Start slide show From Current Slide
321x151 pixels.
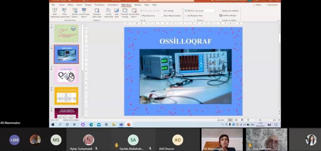[65, 13]
